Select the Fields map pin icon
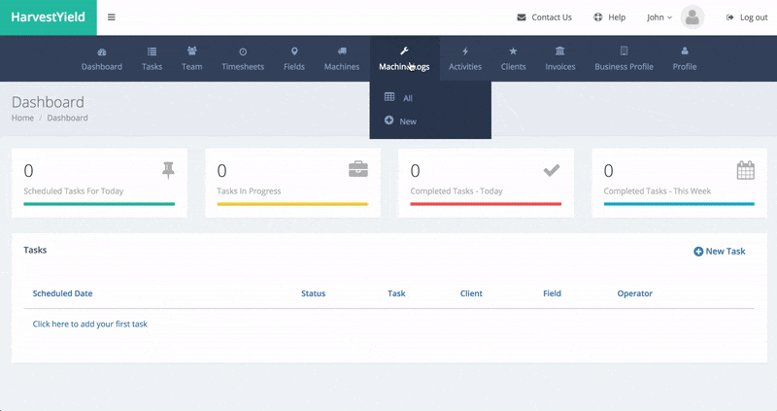This screenshot has height=411, width=777. (294, 51)
